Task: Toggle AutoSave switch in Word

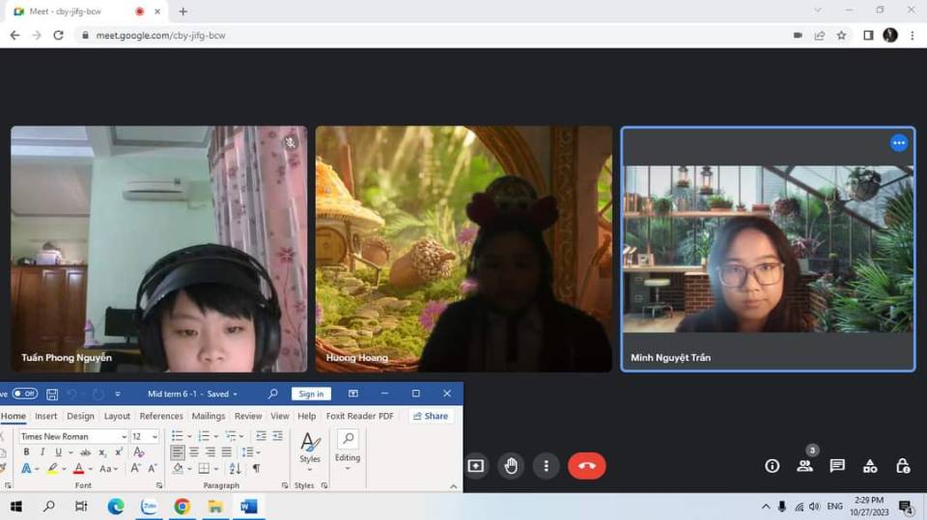Action: pyautogui.click(x=24, y=394)
